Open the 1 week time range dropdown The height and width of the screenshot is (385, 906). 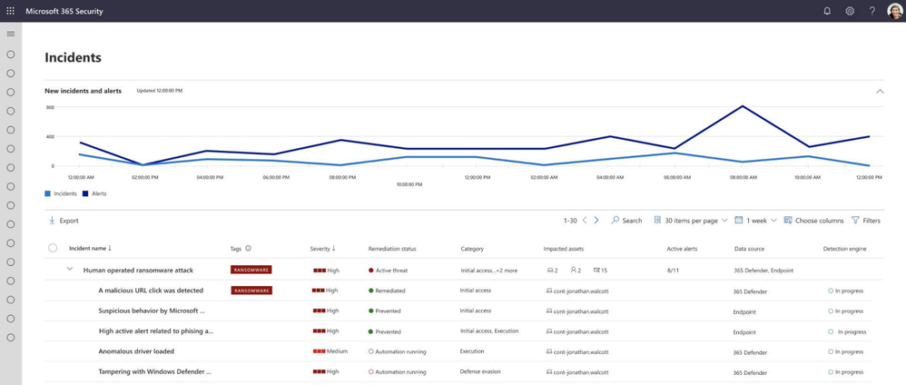click(x=756, y=221)
